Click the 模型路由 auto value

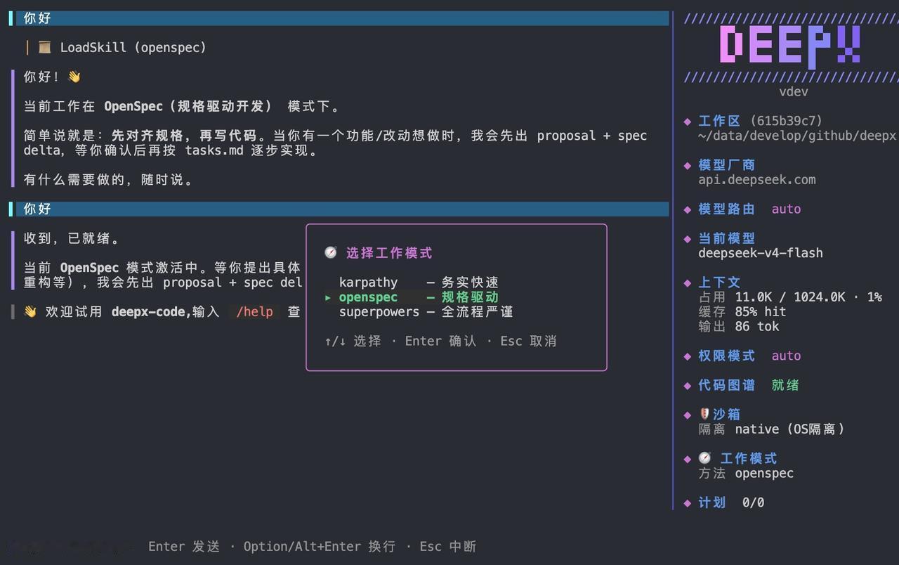point(786,209)
